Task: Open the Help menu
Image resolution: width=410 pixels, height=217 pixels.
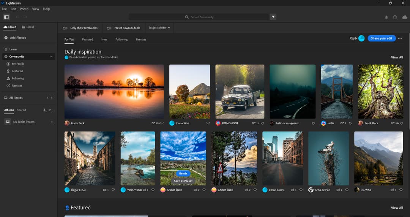Action: (46, 9)
